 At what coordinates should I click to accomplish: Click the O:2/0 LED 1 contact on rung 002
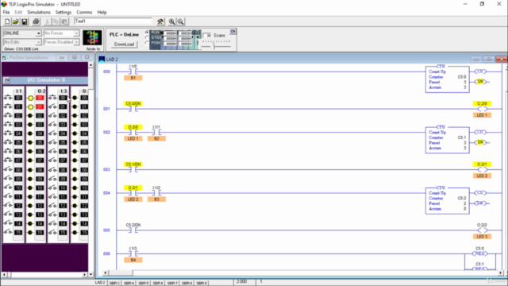coord(133,133)
